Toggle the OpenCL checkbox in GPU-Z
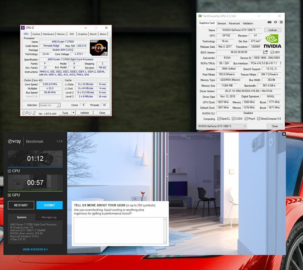The height and width of the screenshot is (270, 303). click(219, 119)
